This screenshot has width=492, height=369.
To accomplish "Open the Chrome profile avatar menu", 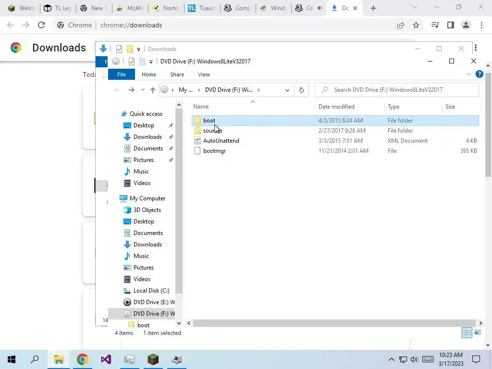I will pyautogui.click(x=466, y=25).
